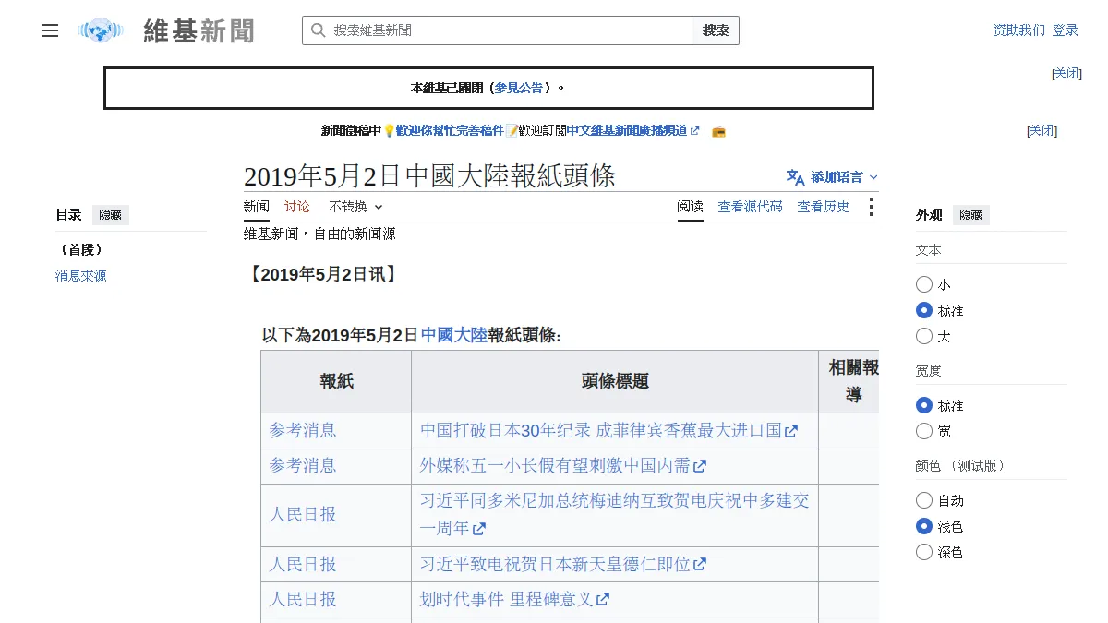Open the 查看历史 tab
Image resolution: width=1108 pixels, height=623 pixels.
click(824, 207)
